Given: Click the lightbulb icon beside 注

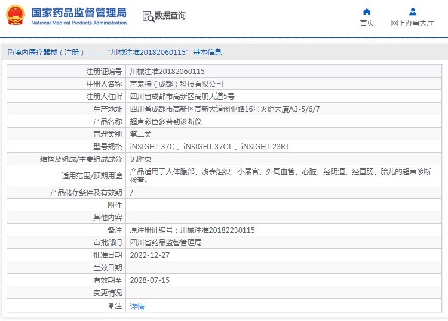Looking at the screenshot, I should (x=111, y=306).
